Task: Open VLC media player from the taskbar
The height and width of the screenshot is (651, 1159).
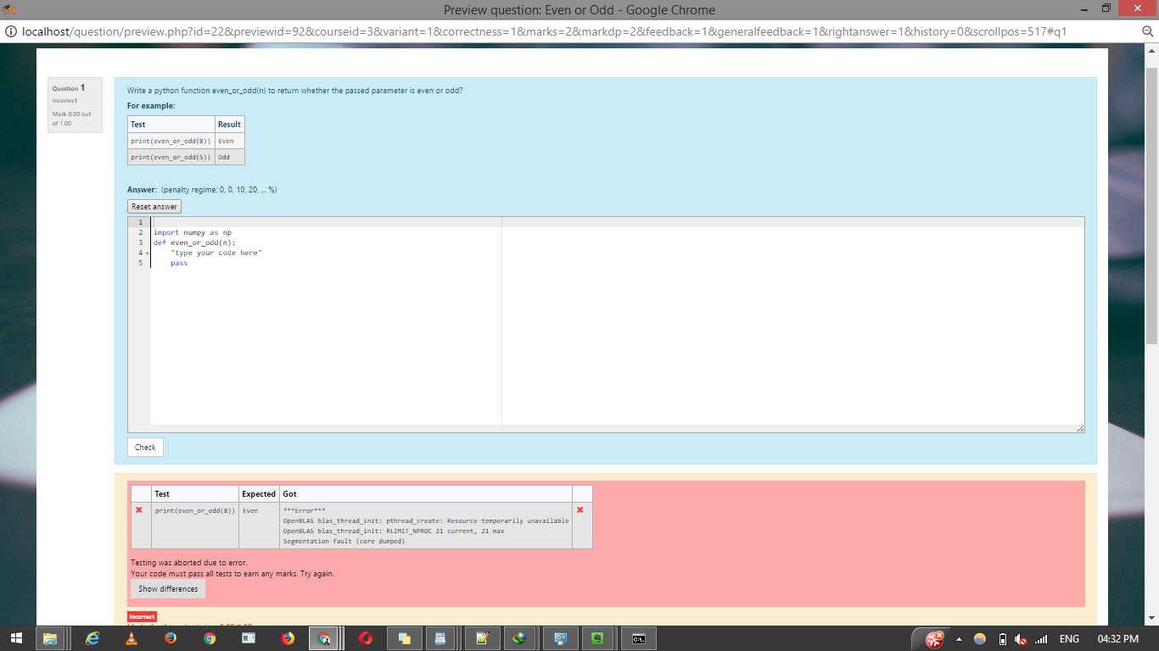Action: tap(131, 638)
